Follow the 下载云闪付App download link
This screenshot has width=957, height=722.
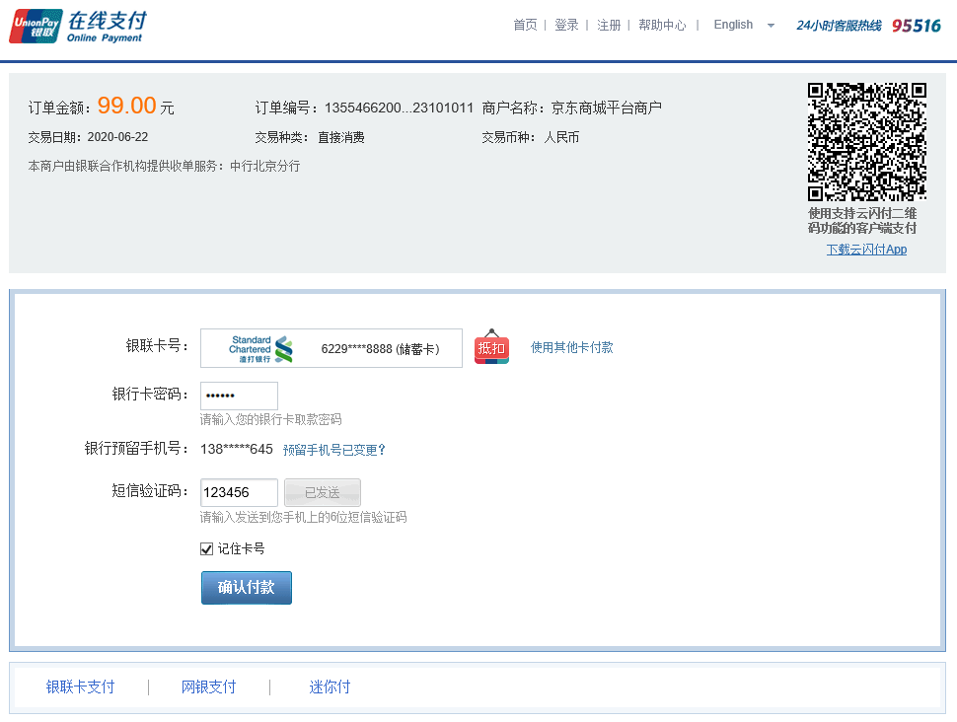866,249
